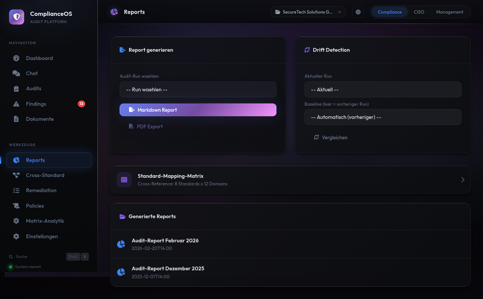The width and height of the screenshot is (483, 299).
Task: Switch to the Management view mode
Action: (x=449, y=12)
